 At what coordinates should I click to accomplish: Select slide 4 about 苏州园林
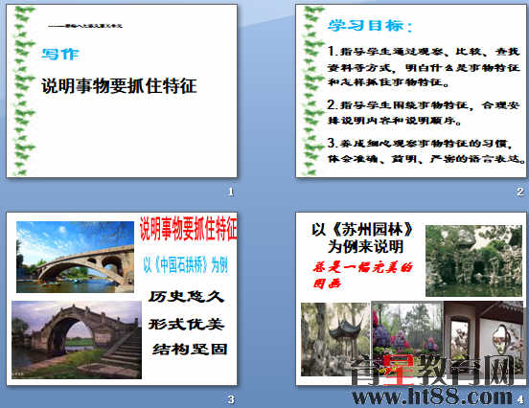click(x=412, y=299)
